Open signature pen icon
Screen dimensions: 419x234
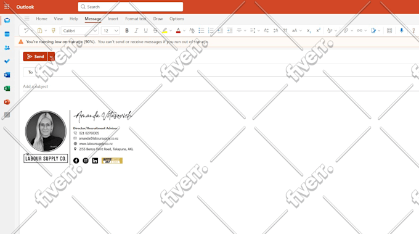point(373,30)
